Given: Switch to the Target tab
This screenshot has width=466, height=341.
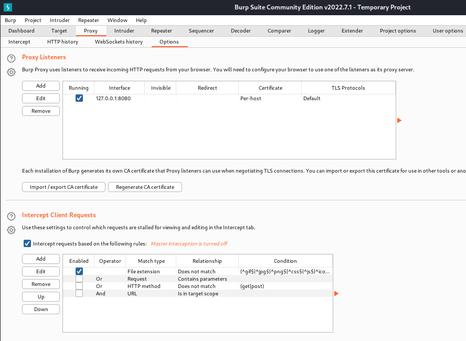Looking at the screenshot, I should point(59,30).
